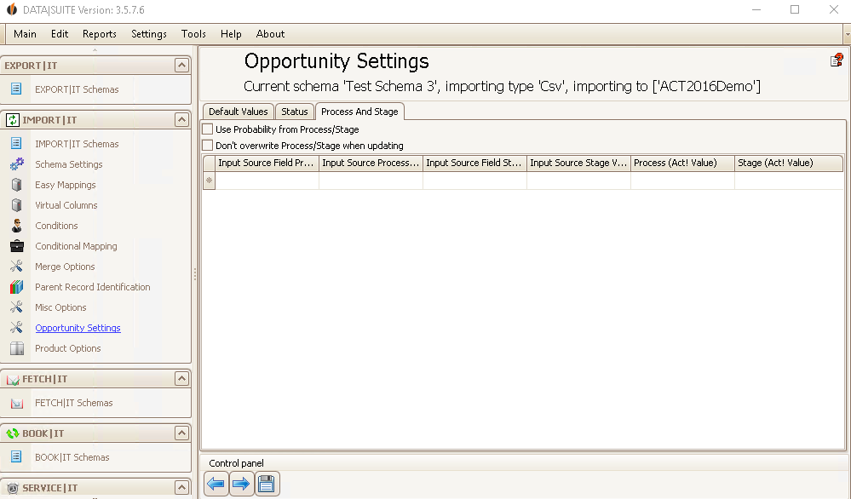Screen dimensions: 851x499
Task: Click the DATA|SUITE application logo icon
Action: [11, 9]
